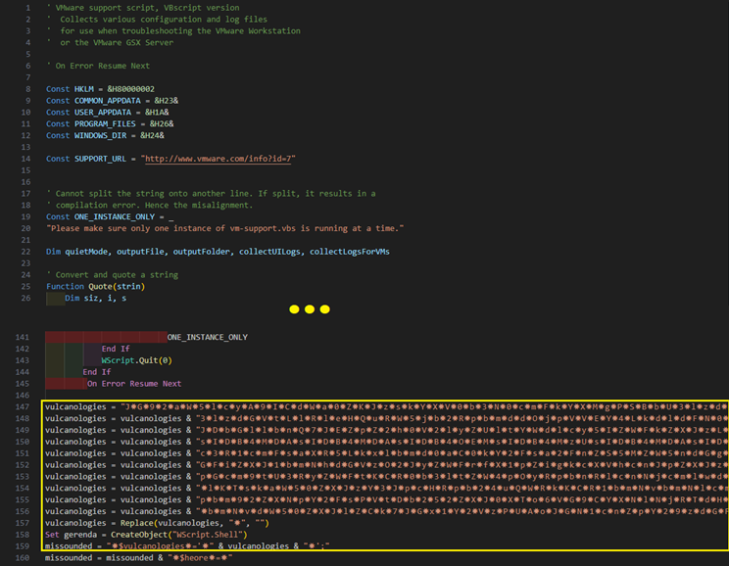This screenshot has height=566, width=729.
Task: Click 'Function Quote(strin)' declaration
Action: (96, 287)
